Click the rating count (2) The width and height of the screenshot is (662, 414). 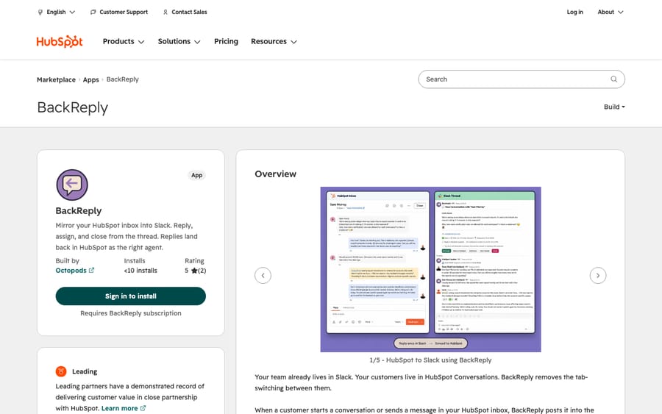202,271
